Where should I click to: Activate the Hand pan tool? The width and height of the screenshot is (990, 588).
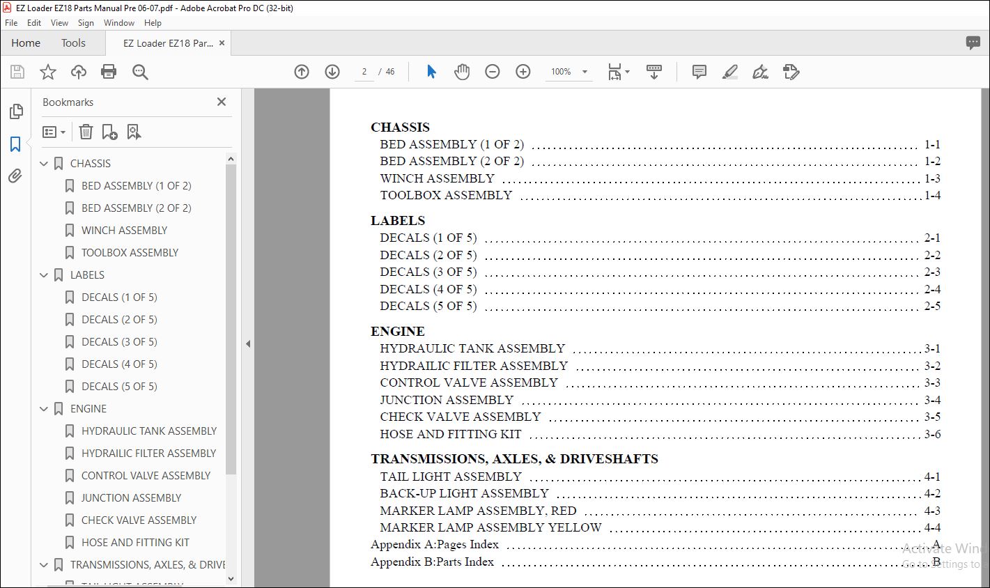[x=462, y=72]
